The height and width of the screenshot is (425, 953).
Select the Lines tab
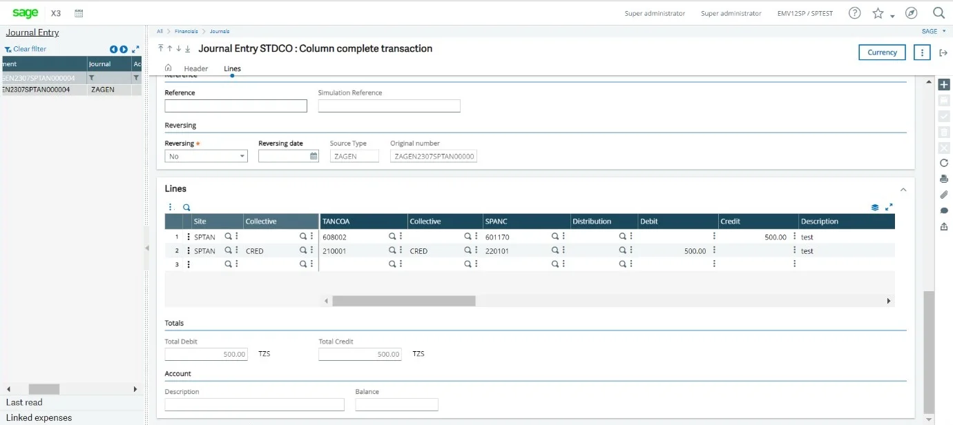[232, 68]
